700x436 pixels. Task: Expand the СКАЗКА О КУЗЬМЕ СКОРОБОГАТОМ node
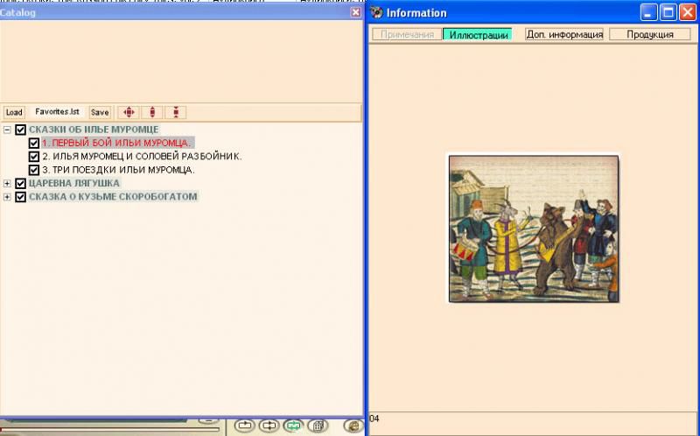tap(8, 197)
